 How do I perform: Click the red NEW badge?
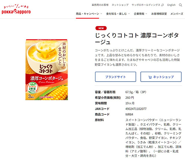(101, 28)
